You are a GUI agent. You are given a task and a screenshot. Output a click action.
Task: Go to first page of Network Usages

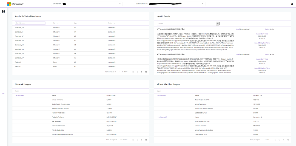point(133,140)
